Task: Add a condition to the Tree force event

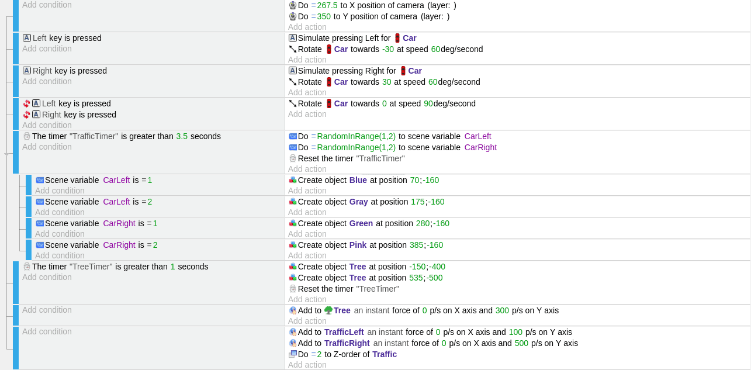Action: pos(47,310)
